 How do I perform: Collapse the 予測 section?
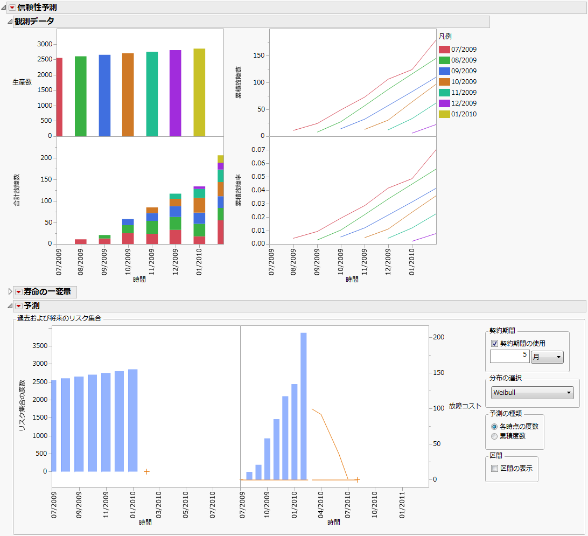(10, 306)
